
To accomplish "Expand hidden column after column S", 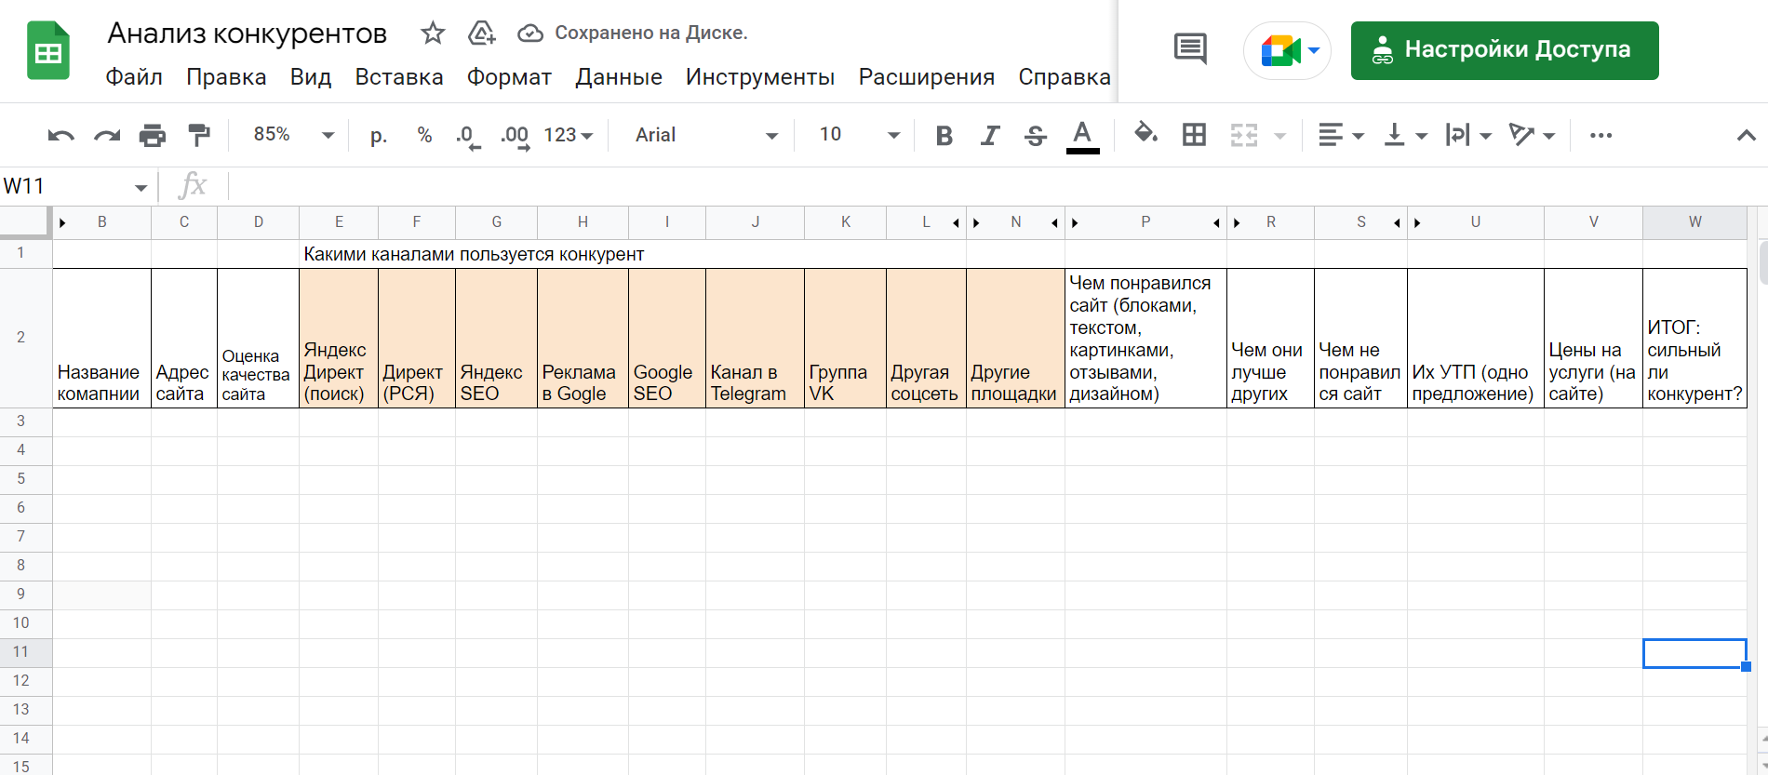I will [1396, 223].
